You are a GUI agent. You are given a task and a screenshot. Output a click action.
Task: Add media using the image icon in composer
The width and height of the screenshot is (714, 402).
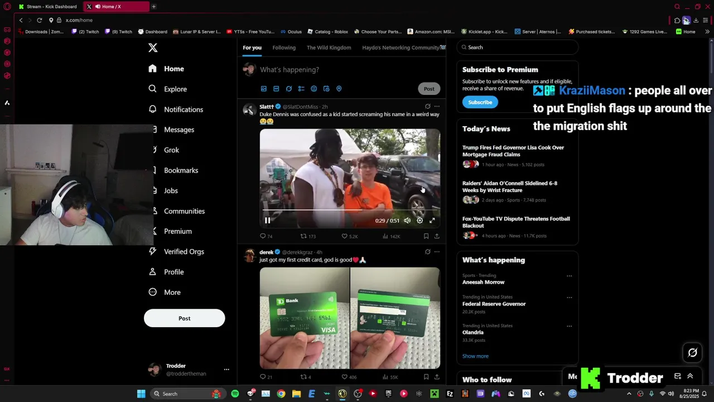click(264, 89)
